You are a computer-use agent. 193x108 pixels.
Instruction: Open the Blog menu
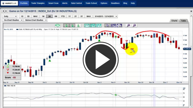coord(125,3)
